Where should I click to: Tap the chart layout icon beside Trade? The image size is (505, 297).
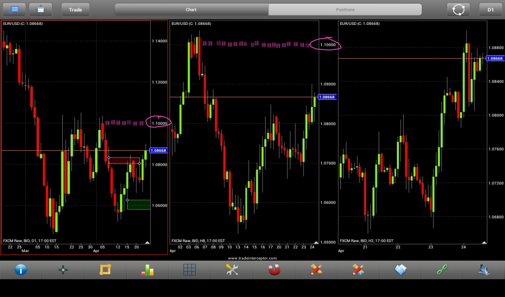pos(41,9)
